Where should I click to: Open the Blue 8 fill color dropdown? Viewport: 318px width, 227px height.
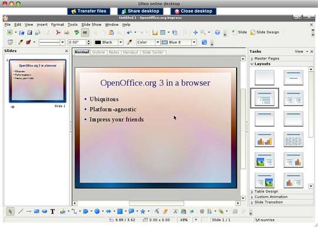pos(194,42)
